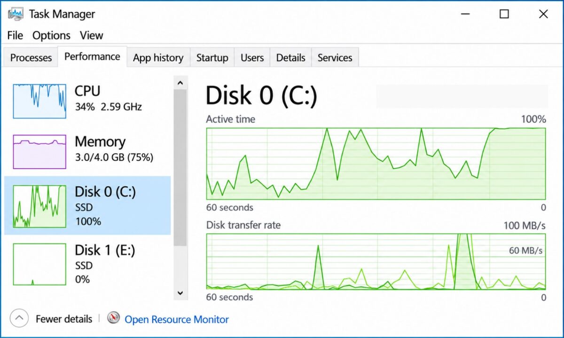564x338 pixels.
Task: Click the Fewer details label
Action: click(64, 319)
